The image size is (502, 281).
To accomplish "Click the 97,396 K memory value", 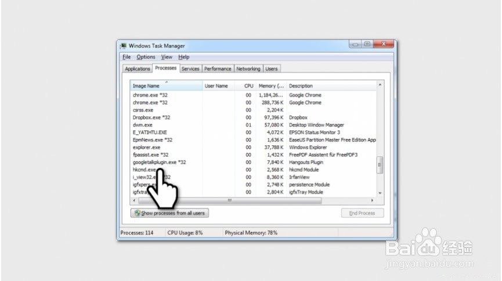I will [x=274, y=117].
